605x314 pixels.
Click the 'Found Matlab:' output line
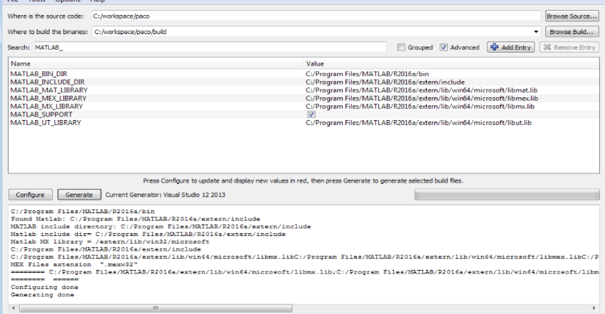pos(135,219)
